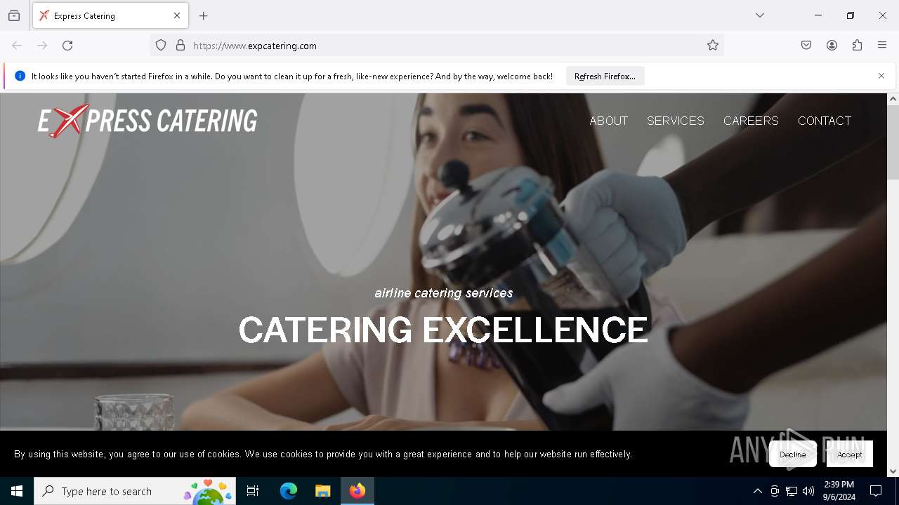Bookmark this page with star icon
This screenshot has width=899, height=505.
(x=713, y=46)
